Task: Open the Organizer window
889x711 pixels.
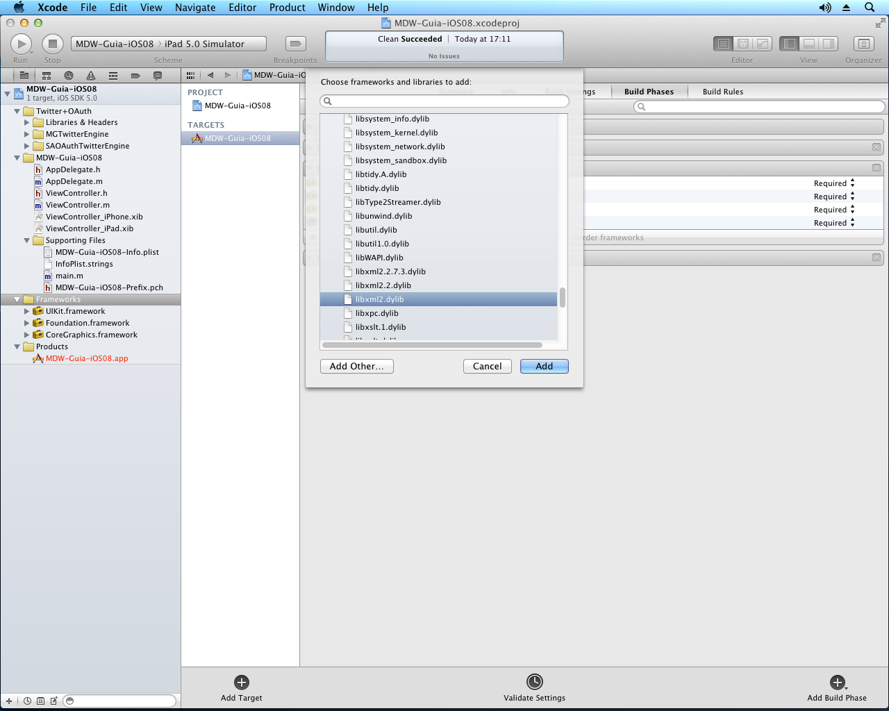Action: (x=863, y=44)
